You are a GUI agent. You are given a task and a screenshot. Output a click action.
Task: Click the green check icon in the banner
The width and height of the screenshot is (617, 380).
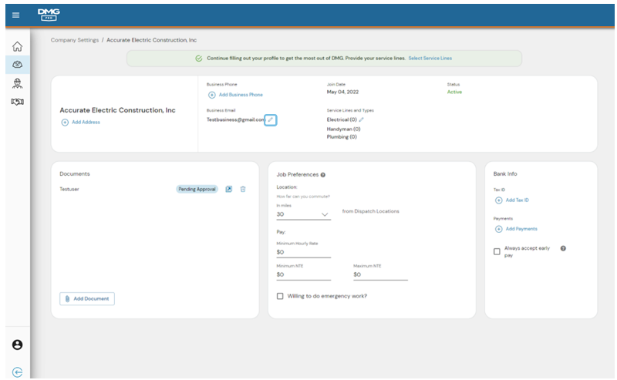tap(199, 59)
